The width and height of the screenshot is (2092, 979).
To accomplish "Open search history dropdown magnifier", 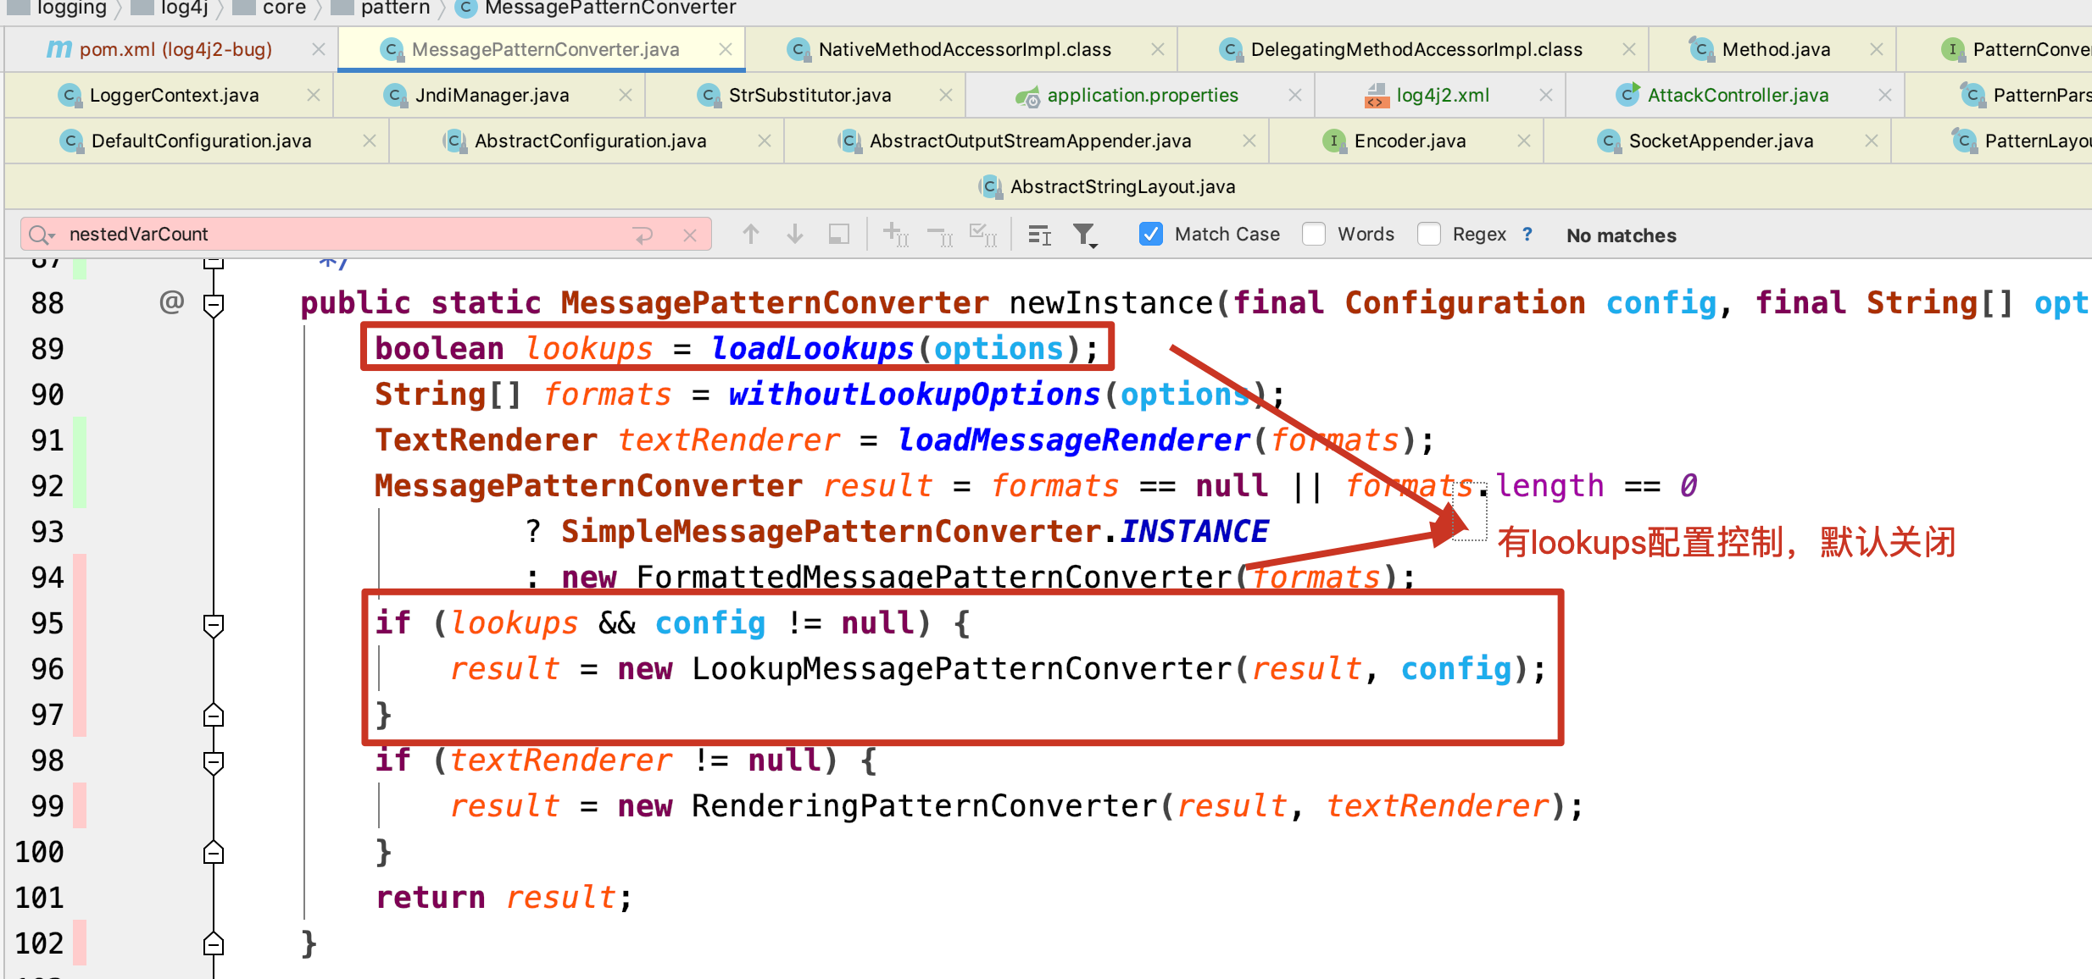I will pos(41,235).
